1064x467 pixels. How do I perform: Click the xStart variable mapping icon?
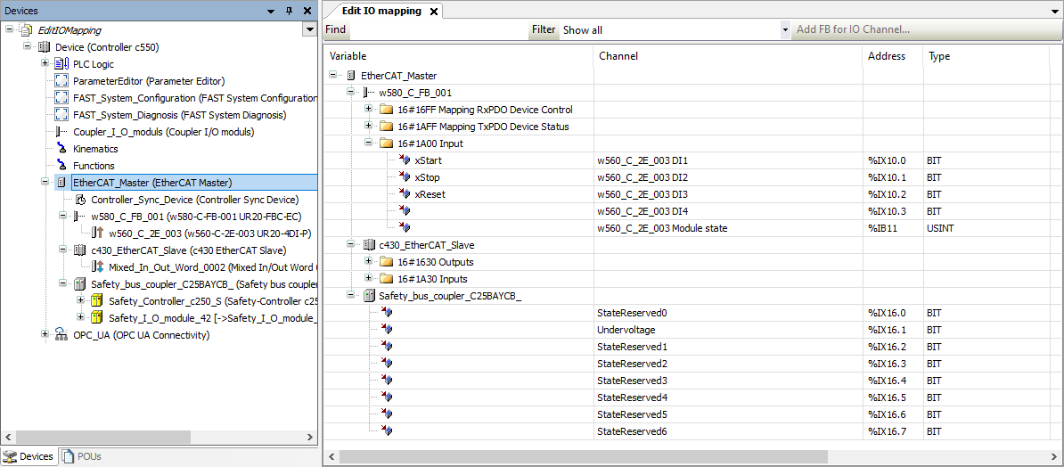[405, 161]
